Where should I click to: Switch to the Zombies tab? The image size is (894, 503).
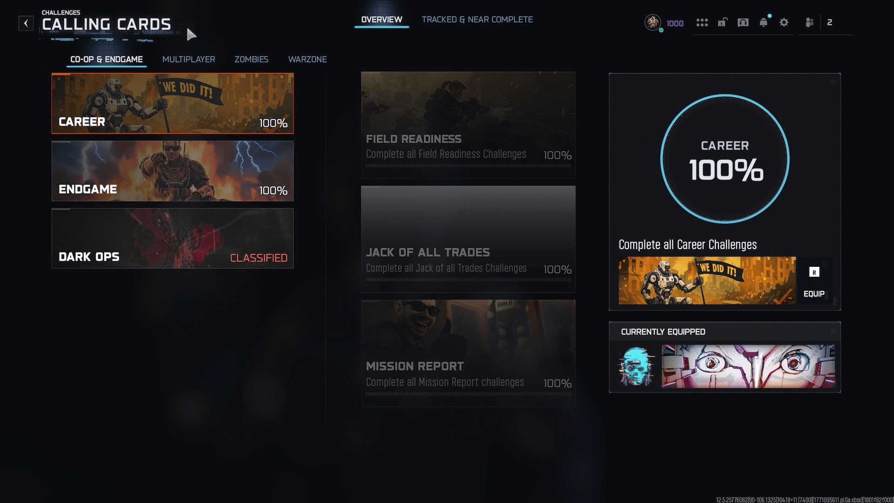pos(251,59)
